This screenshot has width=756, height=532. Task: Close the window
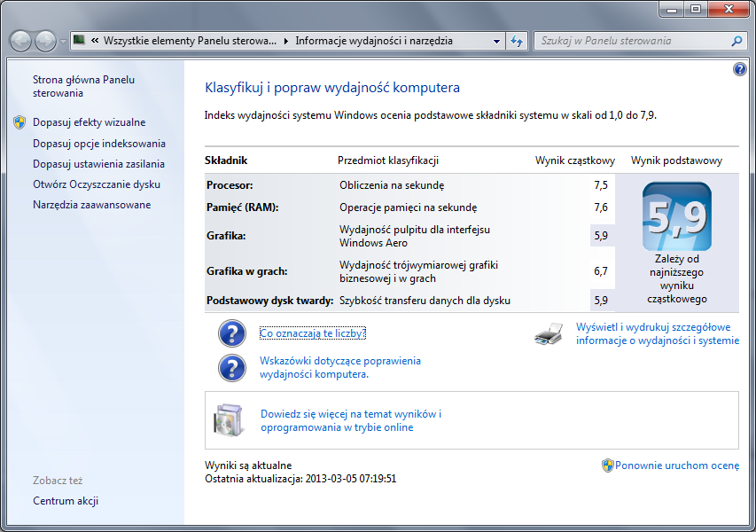pyautogui.click(x=729, y=9)
